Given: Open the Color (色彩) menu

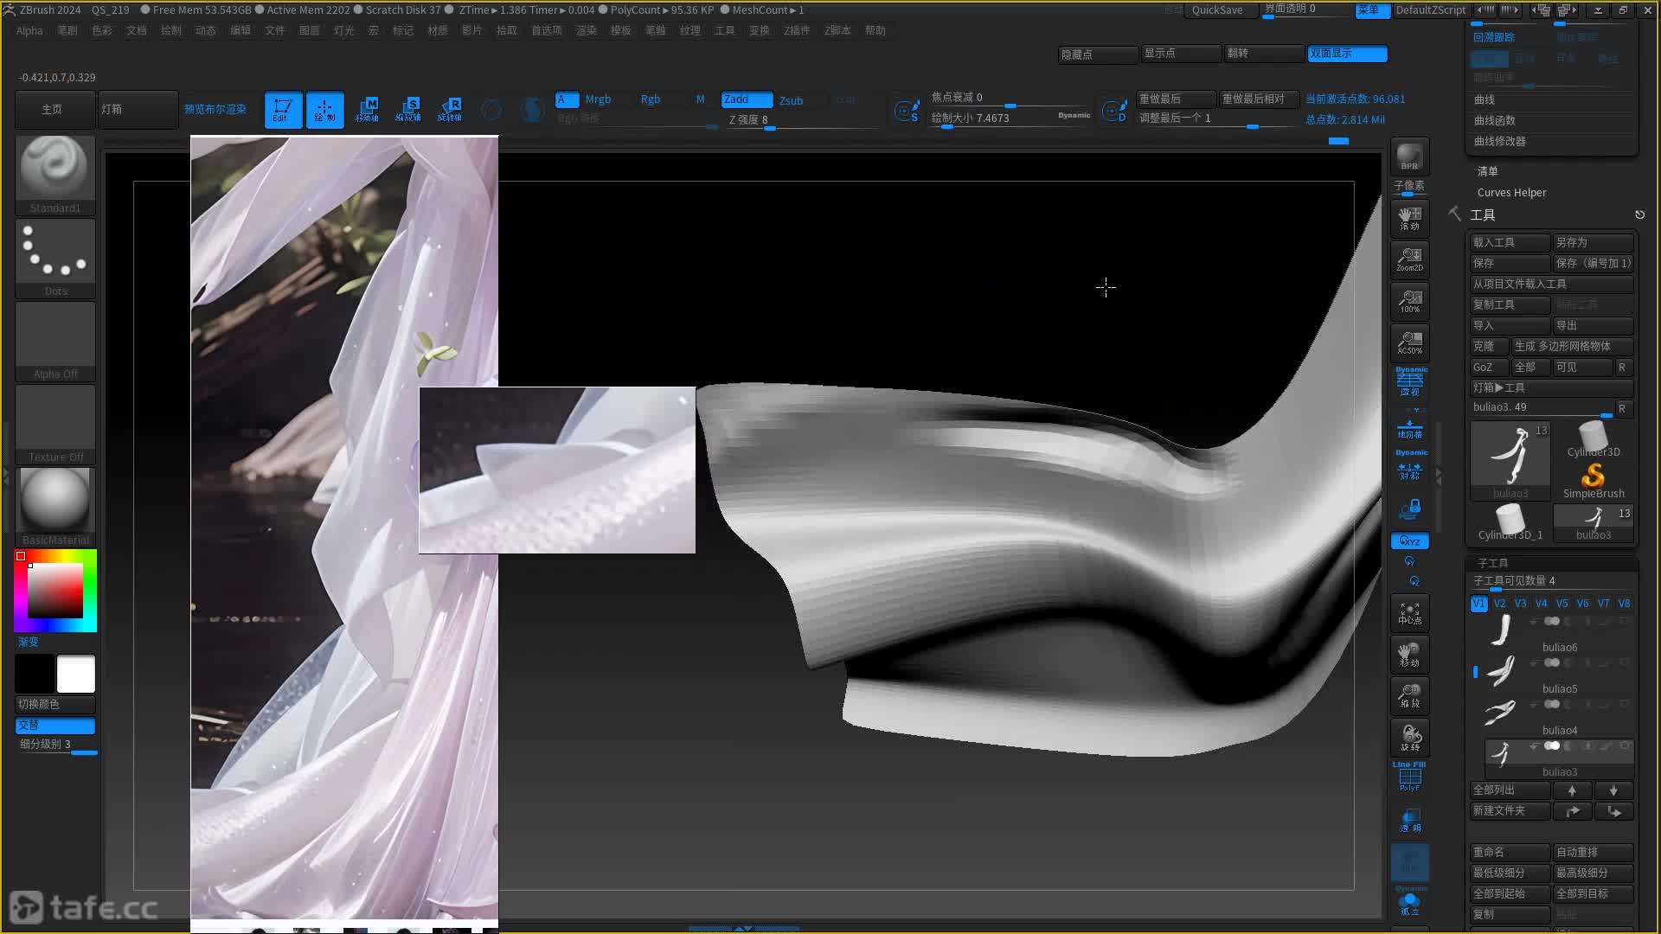Looking at the screenshot, I should pyautogui.click(x=102, y=30).
